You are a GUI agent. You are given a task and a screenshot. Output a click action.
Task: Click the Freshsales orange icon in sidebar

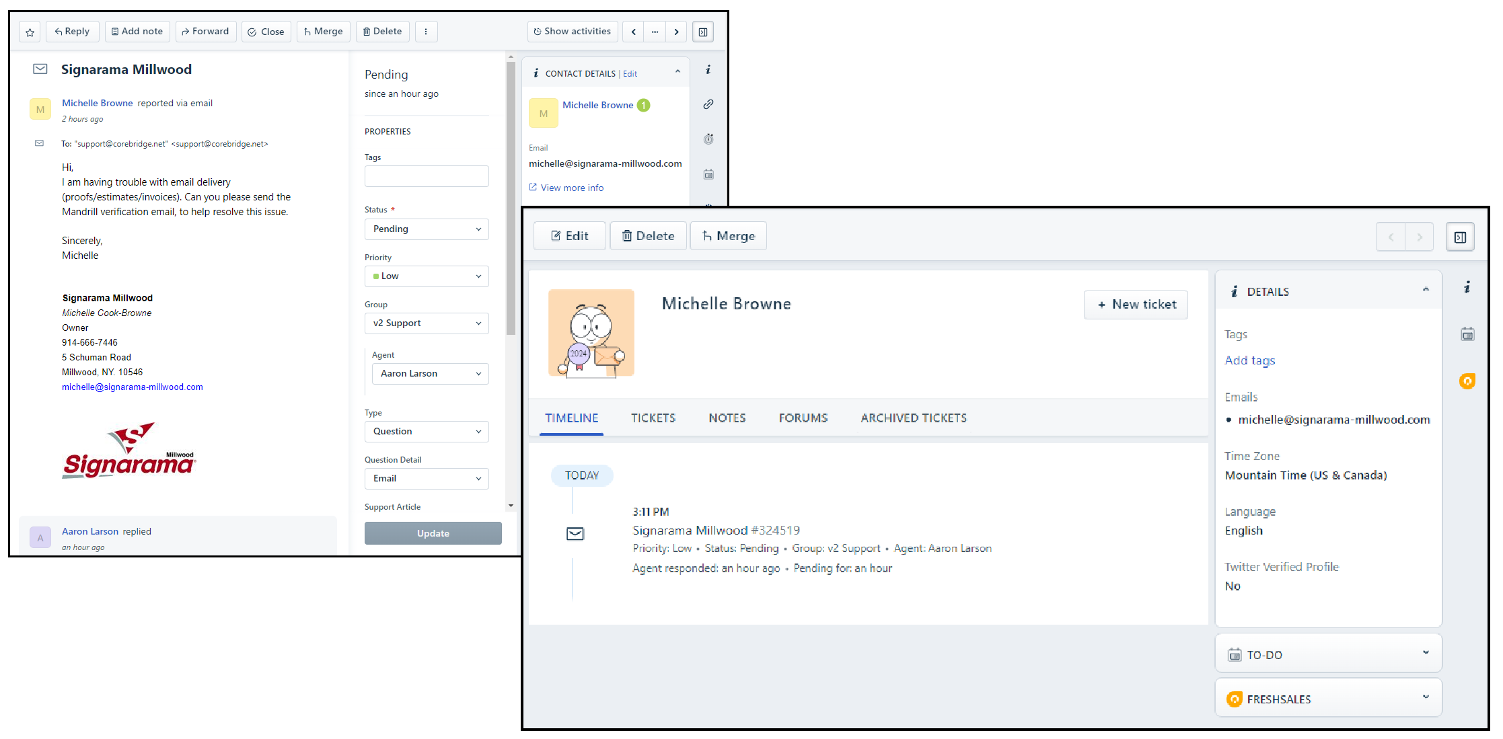(x=1467, y=381)
